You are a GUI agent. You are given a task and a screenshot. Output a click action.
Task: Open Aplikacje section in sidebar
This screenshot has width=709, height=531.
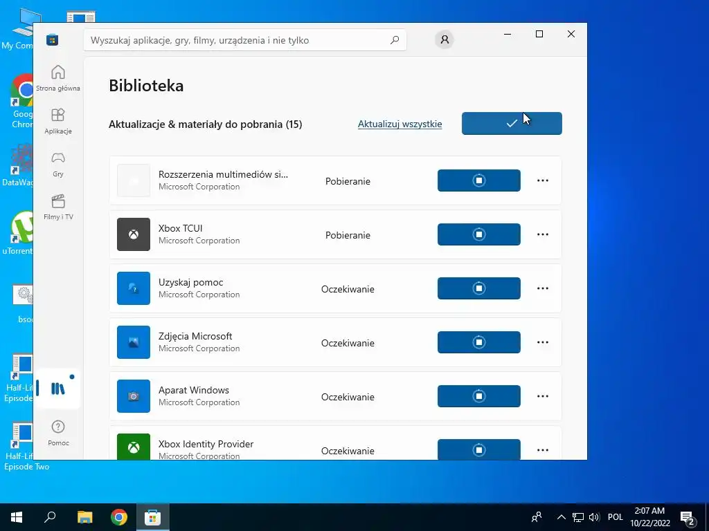pos(58,121)
